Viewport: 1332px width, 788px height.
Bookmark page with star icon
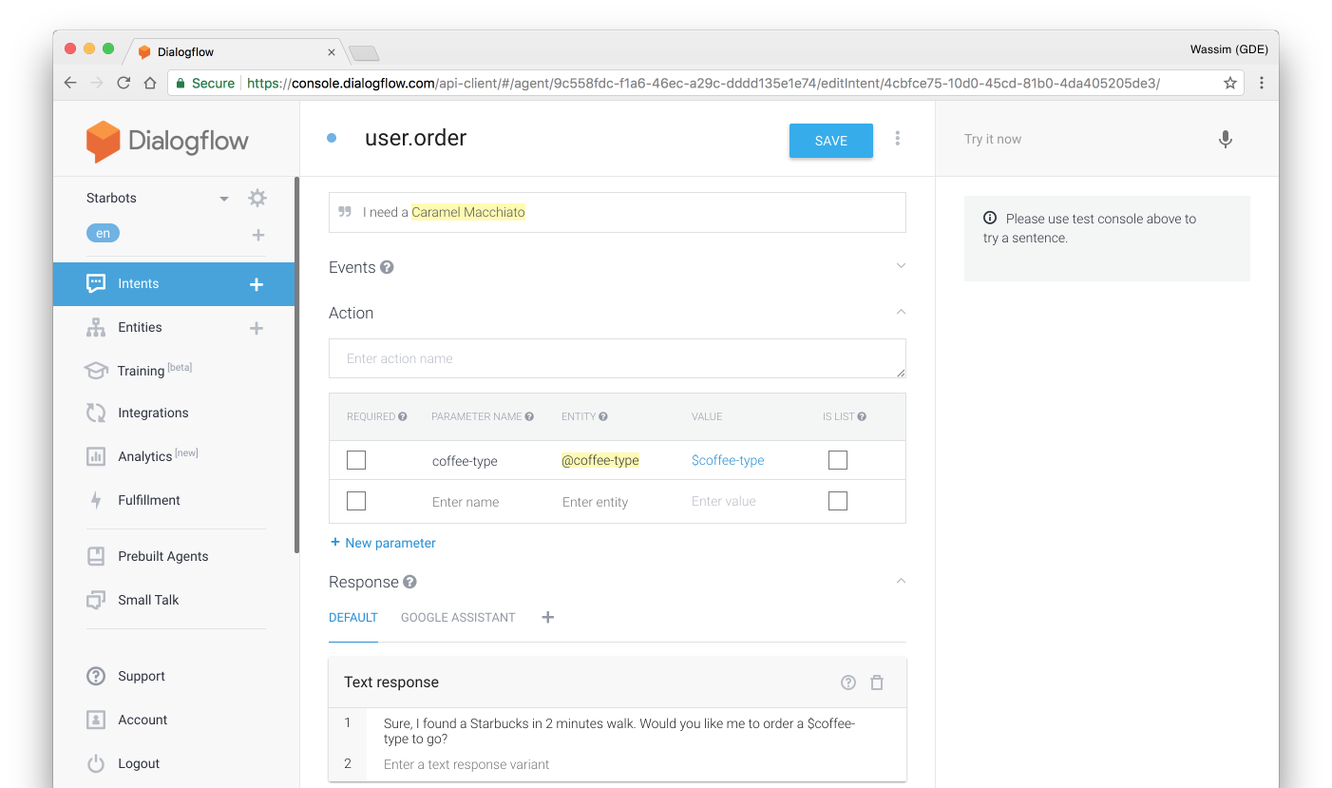pyautogui.click(x=1230, y=83)
